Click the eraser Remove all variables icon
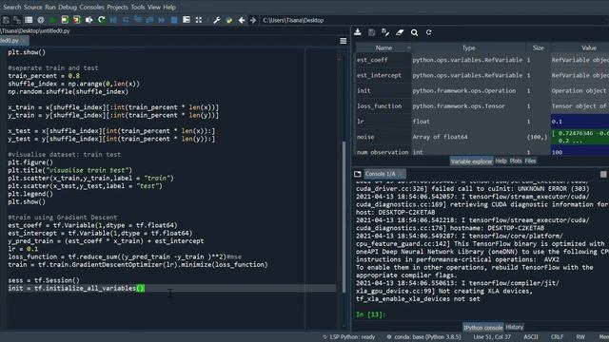This screenshot has width=609, height=342. tap(400, 32)
